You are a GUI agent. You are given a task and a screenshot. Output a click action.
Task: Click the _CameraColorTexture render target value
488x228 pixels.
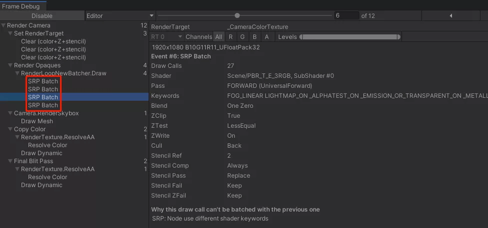coord(258,27)
